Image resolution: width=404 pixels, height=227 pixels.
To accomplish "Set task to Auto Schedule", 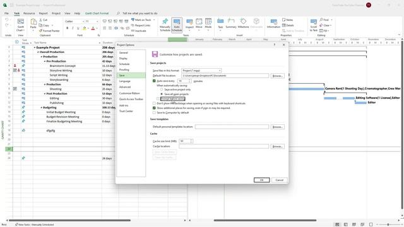I will (177, 25).
